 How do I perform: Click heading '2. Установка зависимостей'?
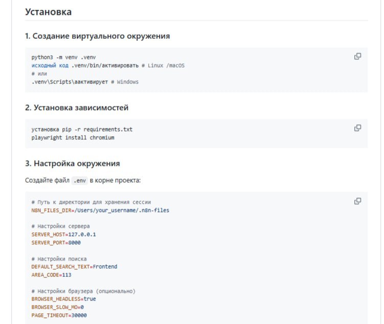(x=77, y=107)
